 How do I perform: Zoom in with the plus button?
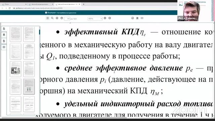[110, 18]
